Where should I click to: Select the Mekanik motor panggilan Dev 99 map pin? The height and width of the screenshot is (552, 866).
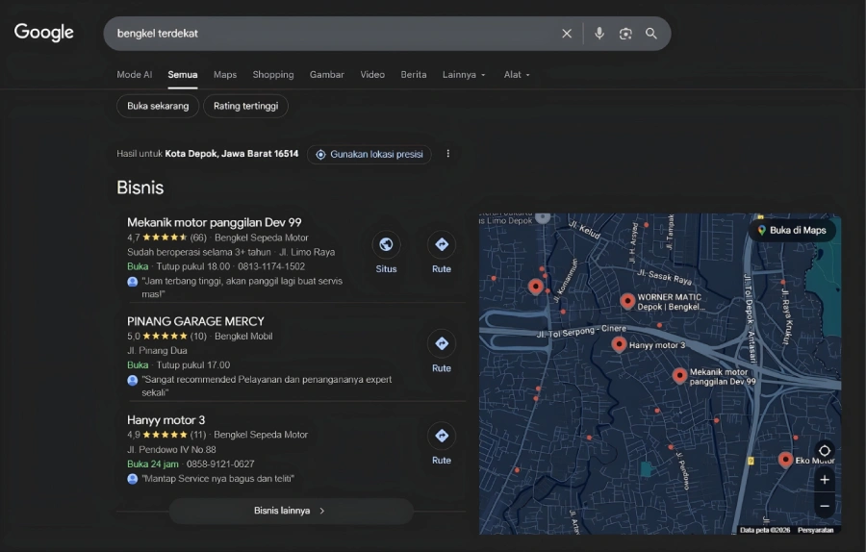[x=679, y=375]
